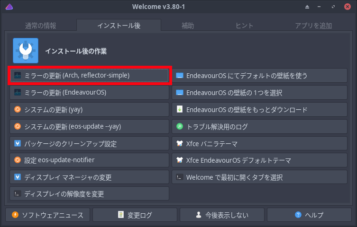Open トラブル解決用のログ
Image resolution: width=357 pixels, height=227 pixels.
(259, 126)
